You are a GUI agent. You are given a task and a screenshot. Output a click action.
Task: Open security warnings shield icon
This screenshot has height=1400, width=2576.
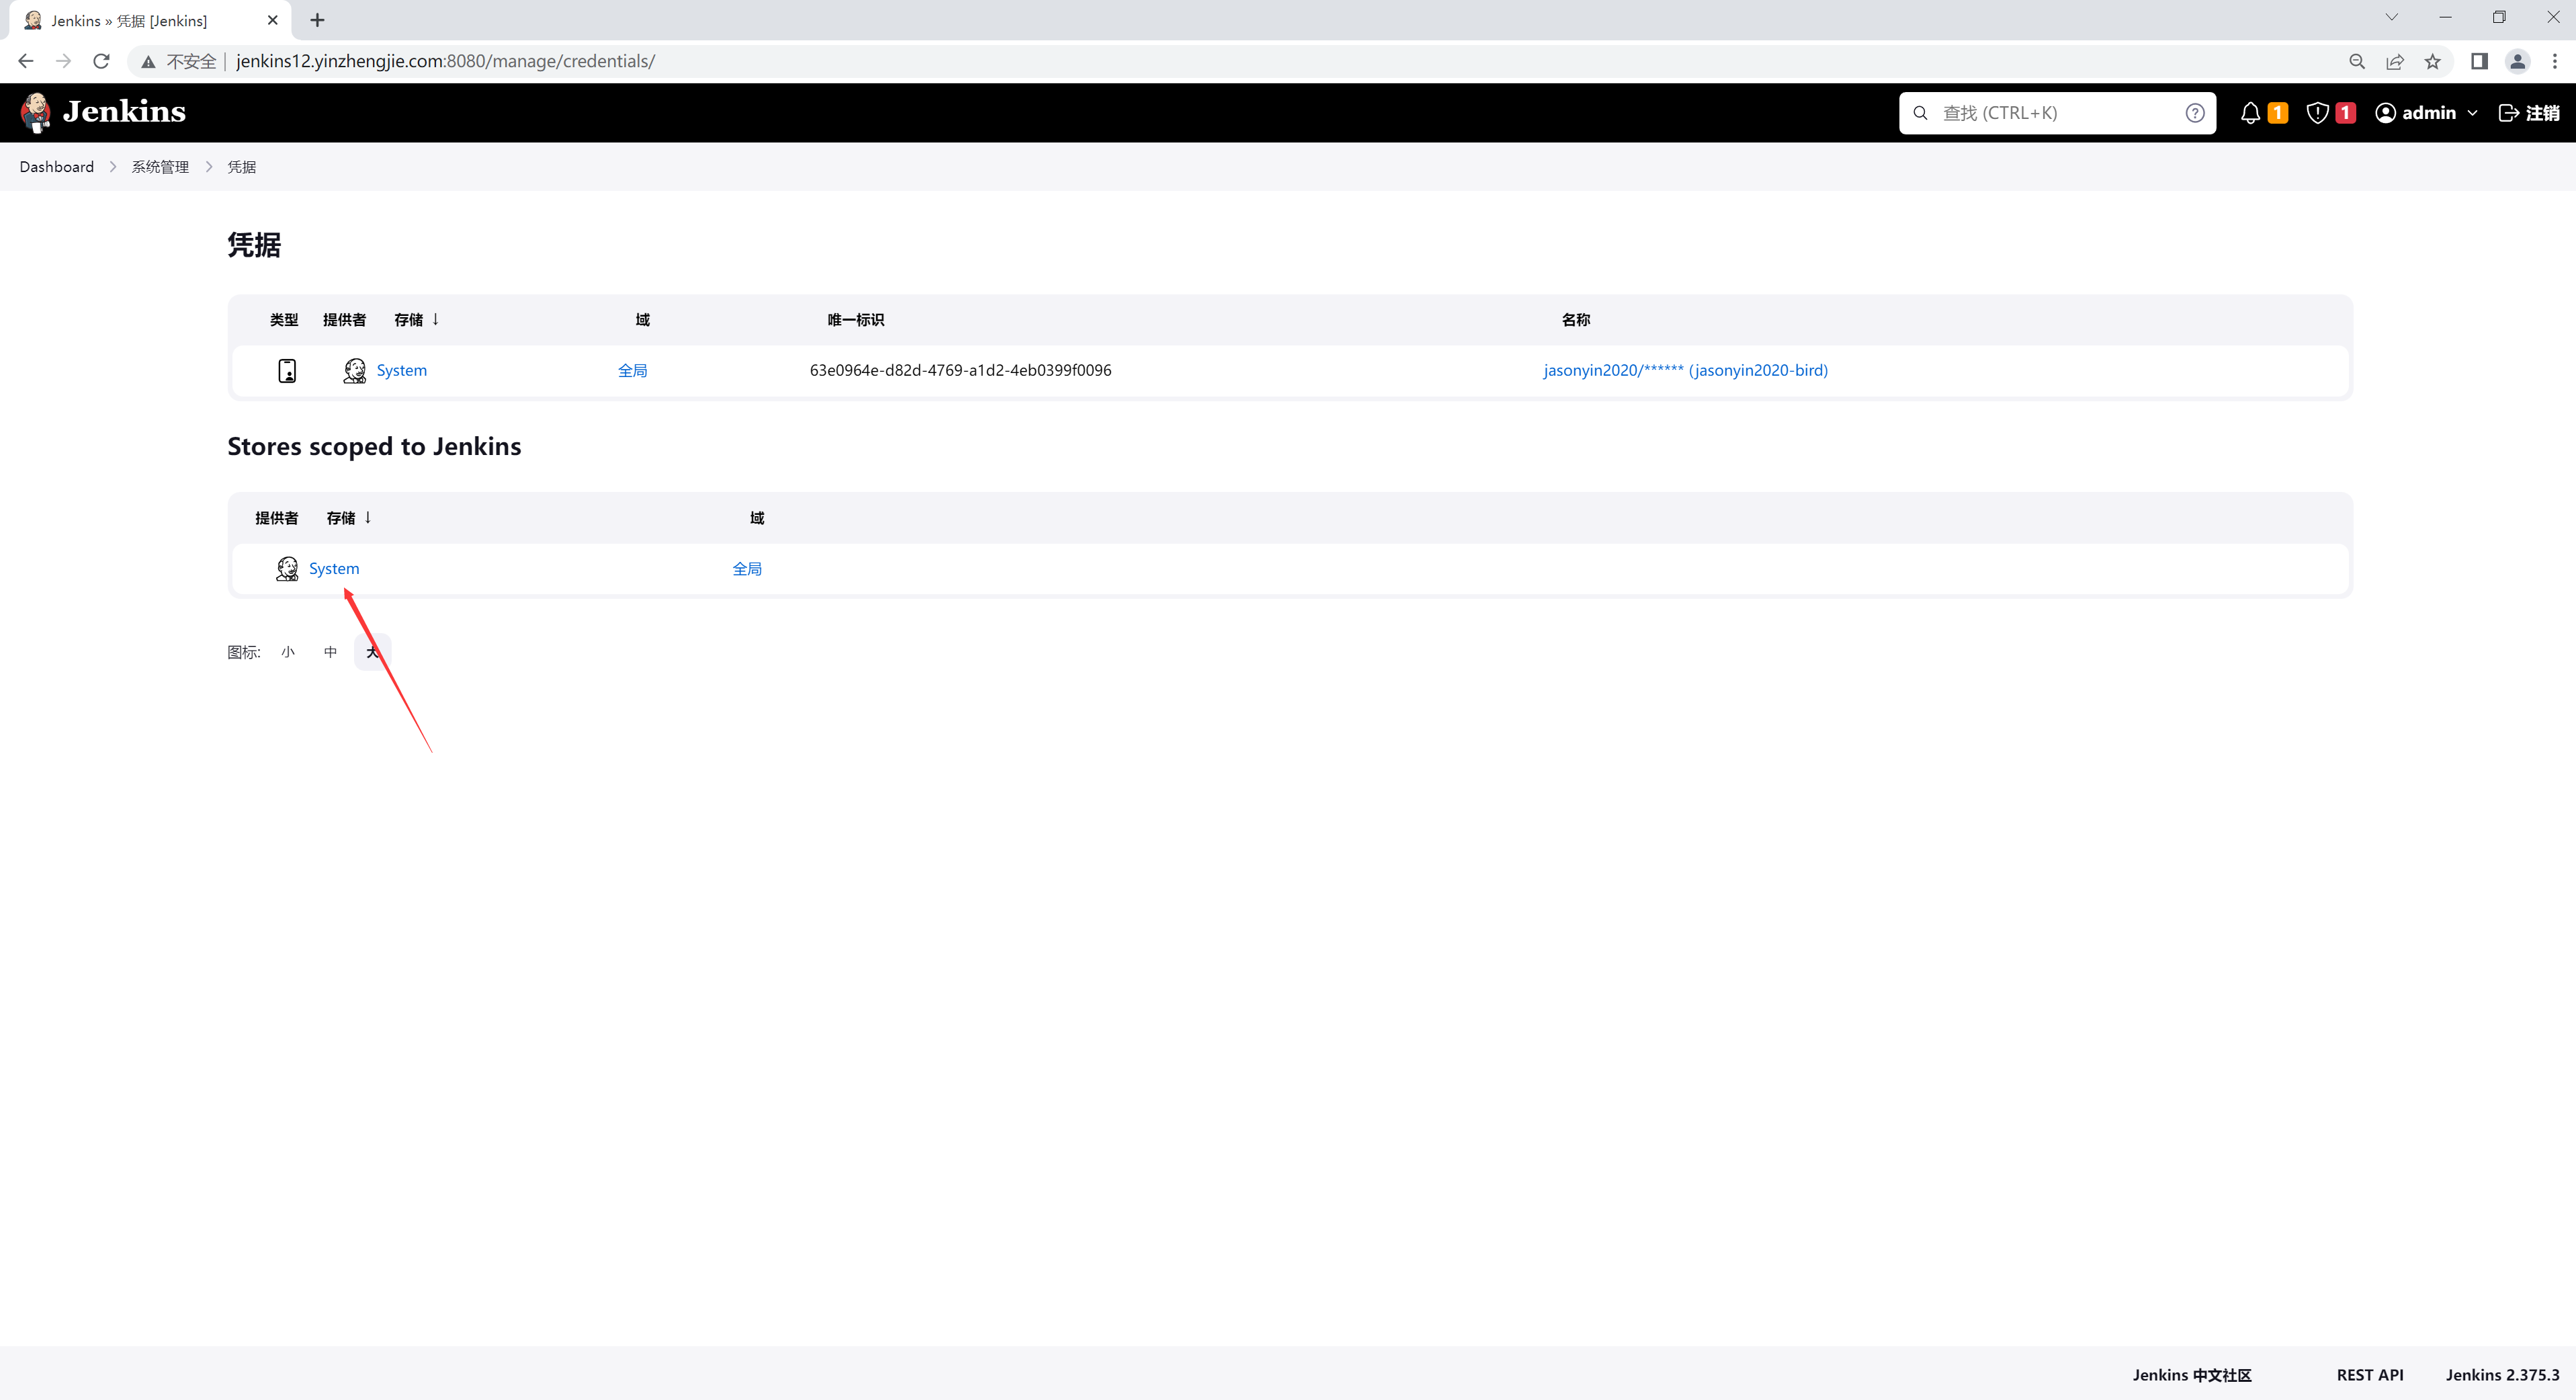pos(2317,113)
